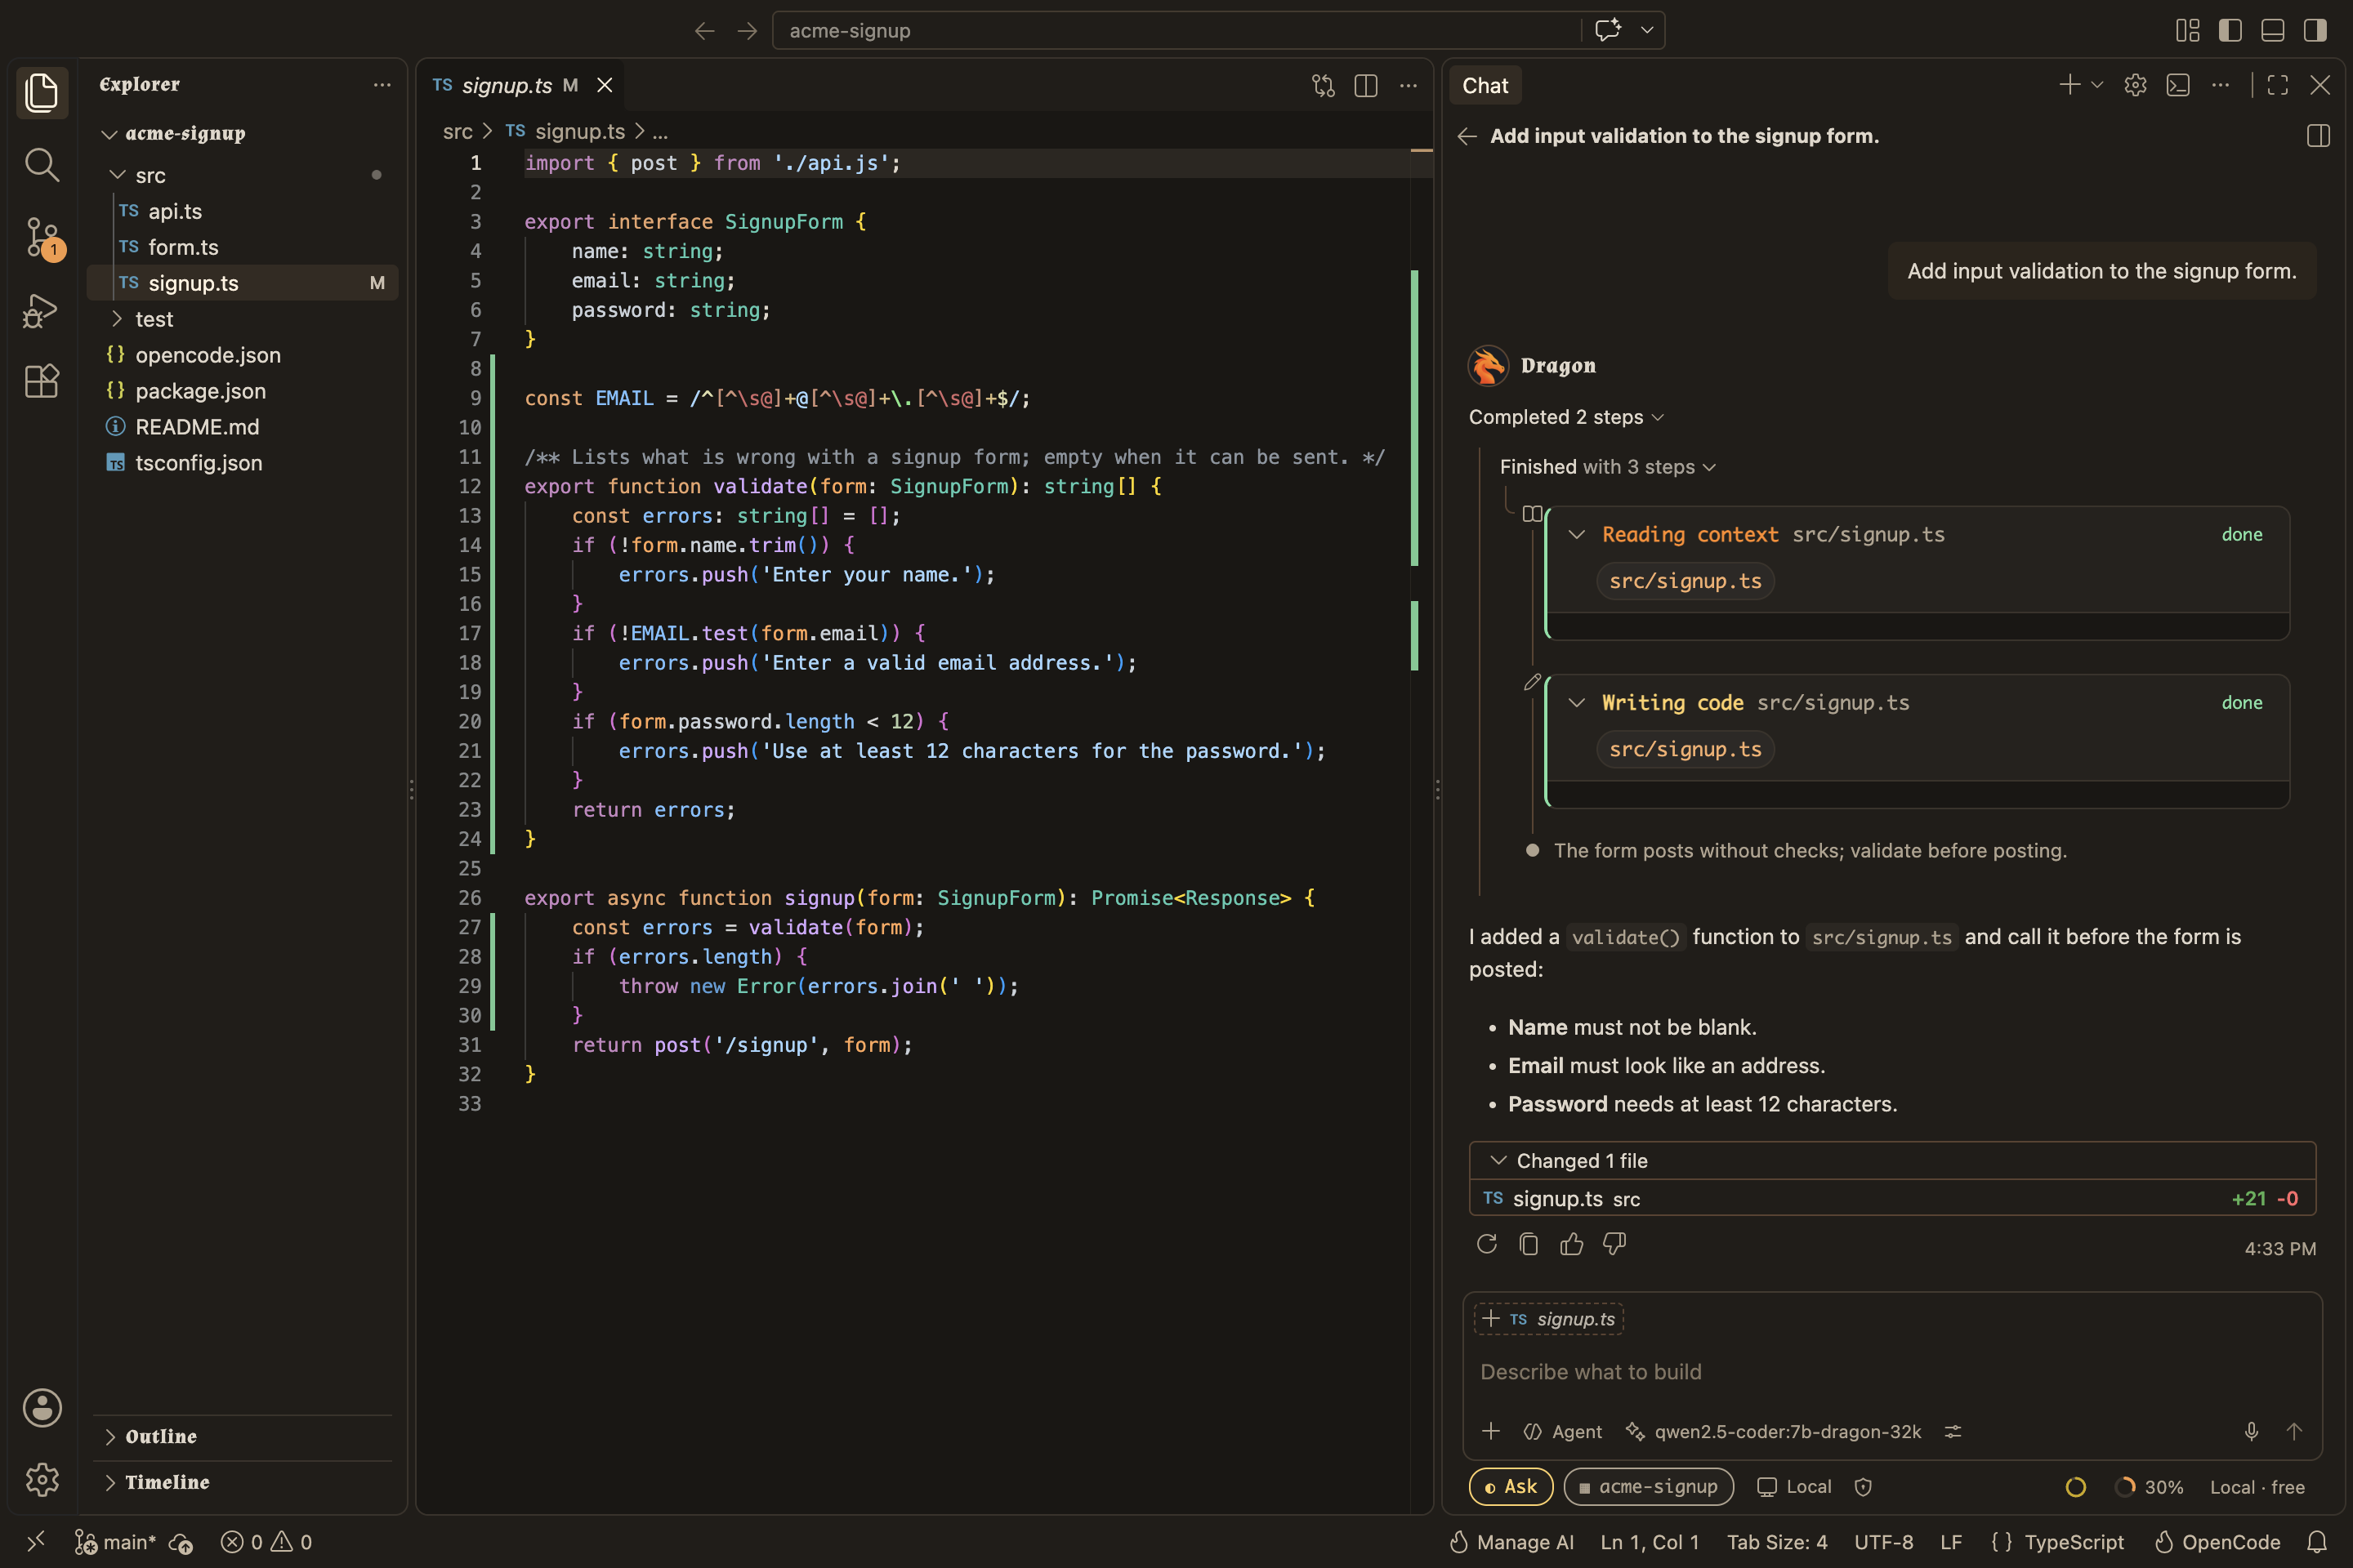The height and width of the screenshot is (1568, 2353).
Task: Toggle the acme-signup workspace pill
Action: point(1648,1486)
